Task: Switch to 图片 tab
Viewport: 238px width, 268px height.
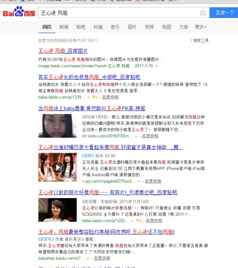Action: tap(132, 27)
